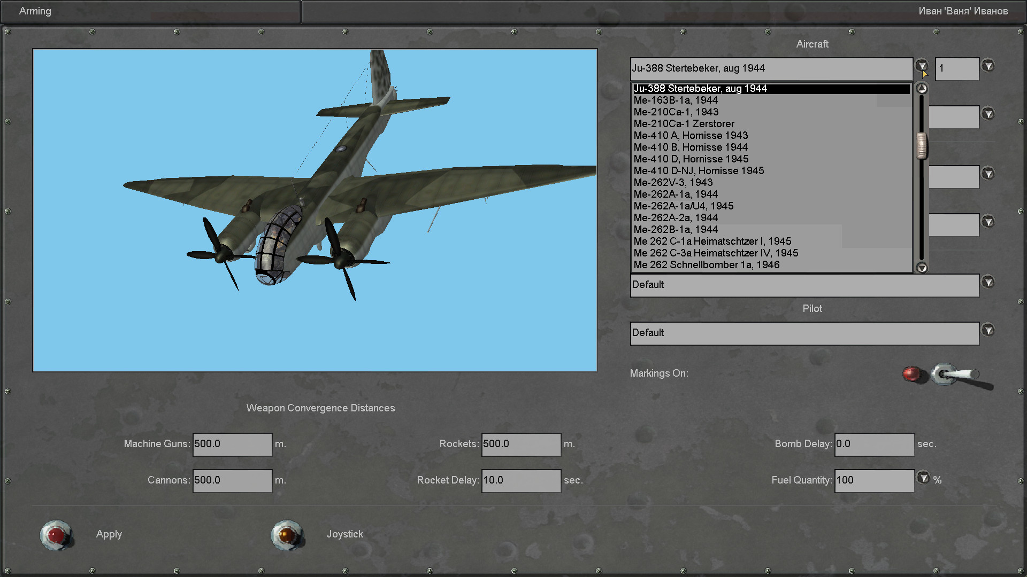
Task: Open the Fuel Quantity dropdown arrow
Action: pos(923,477)
